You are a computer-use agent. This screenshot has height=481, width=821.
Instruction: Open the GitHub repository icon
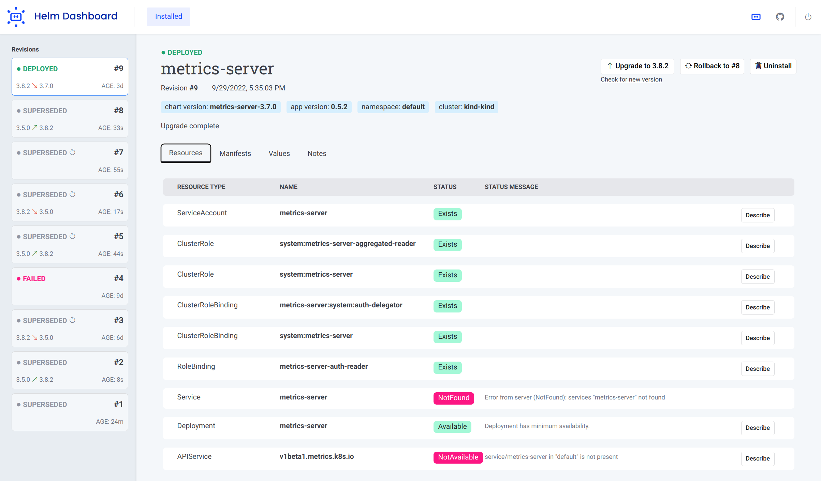[x=780, y=16]
